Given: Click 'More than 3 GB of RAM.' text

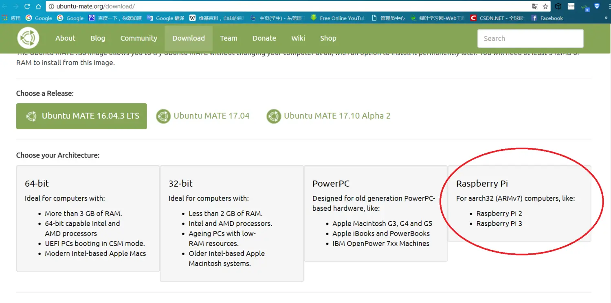Looking at the screenshot, I should point(84,214).
